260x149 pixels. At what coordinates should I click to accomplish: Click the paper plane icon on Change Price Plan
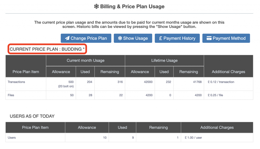(67, 38)
